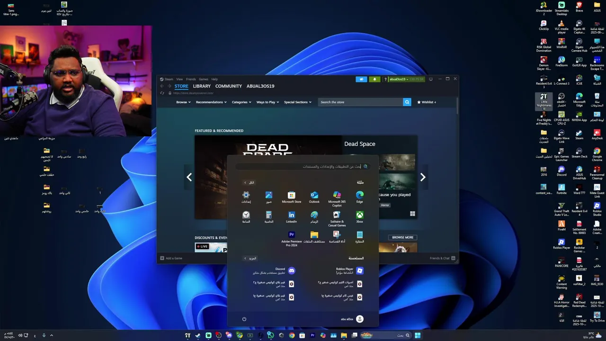This screenshot has width=606, height=341.
Task: Select Little Nightmares III desktop icon
Action: pyautogui.click(x=544, y=101)
